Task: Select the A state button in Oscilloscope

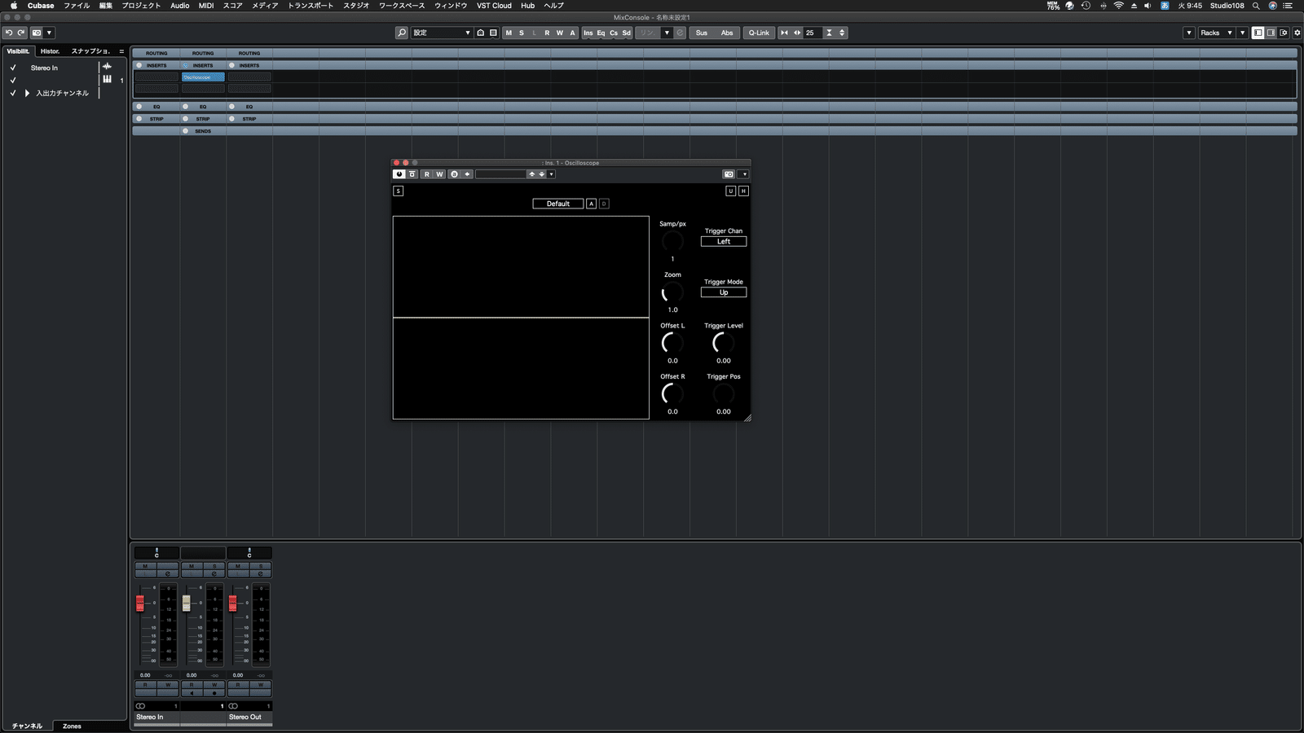Action: click(x=592, y=204)
